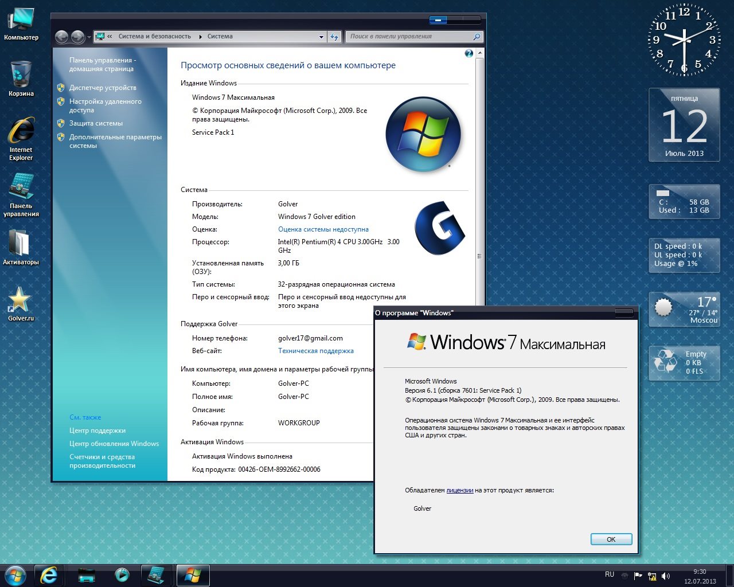This screenshot has width=734, height=587.
Task: Click the WORKGROUP value
Action: [x=299, y=423]
